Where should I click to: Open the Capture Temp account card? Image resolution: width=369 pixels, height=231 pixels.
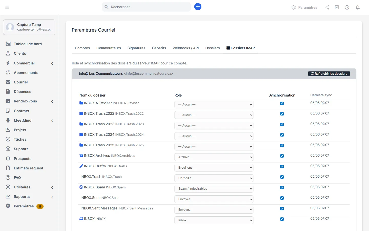(x=29, y=27)
